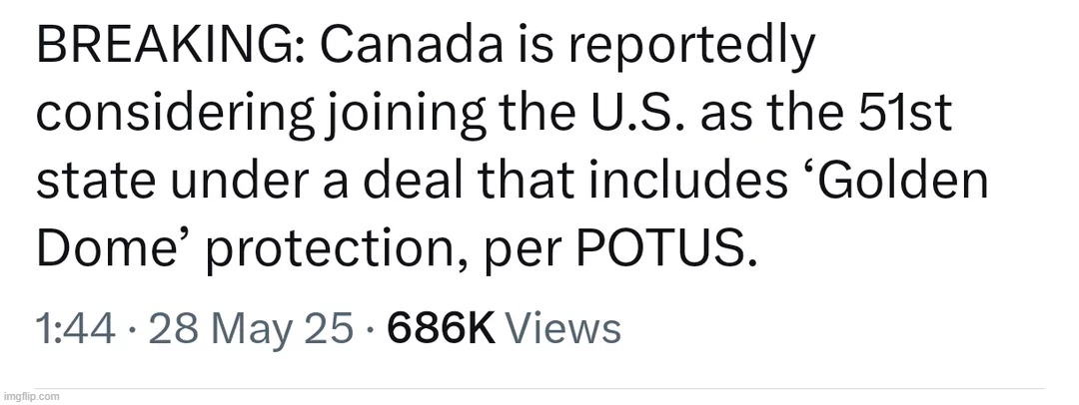This screenshot has width=1079, height=405.
Task: Click the 51st text
Action: [x=916, y=116]
